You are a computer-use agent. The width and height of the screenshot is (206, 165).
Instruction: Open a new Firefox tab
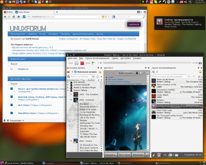(57, 12)
